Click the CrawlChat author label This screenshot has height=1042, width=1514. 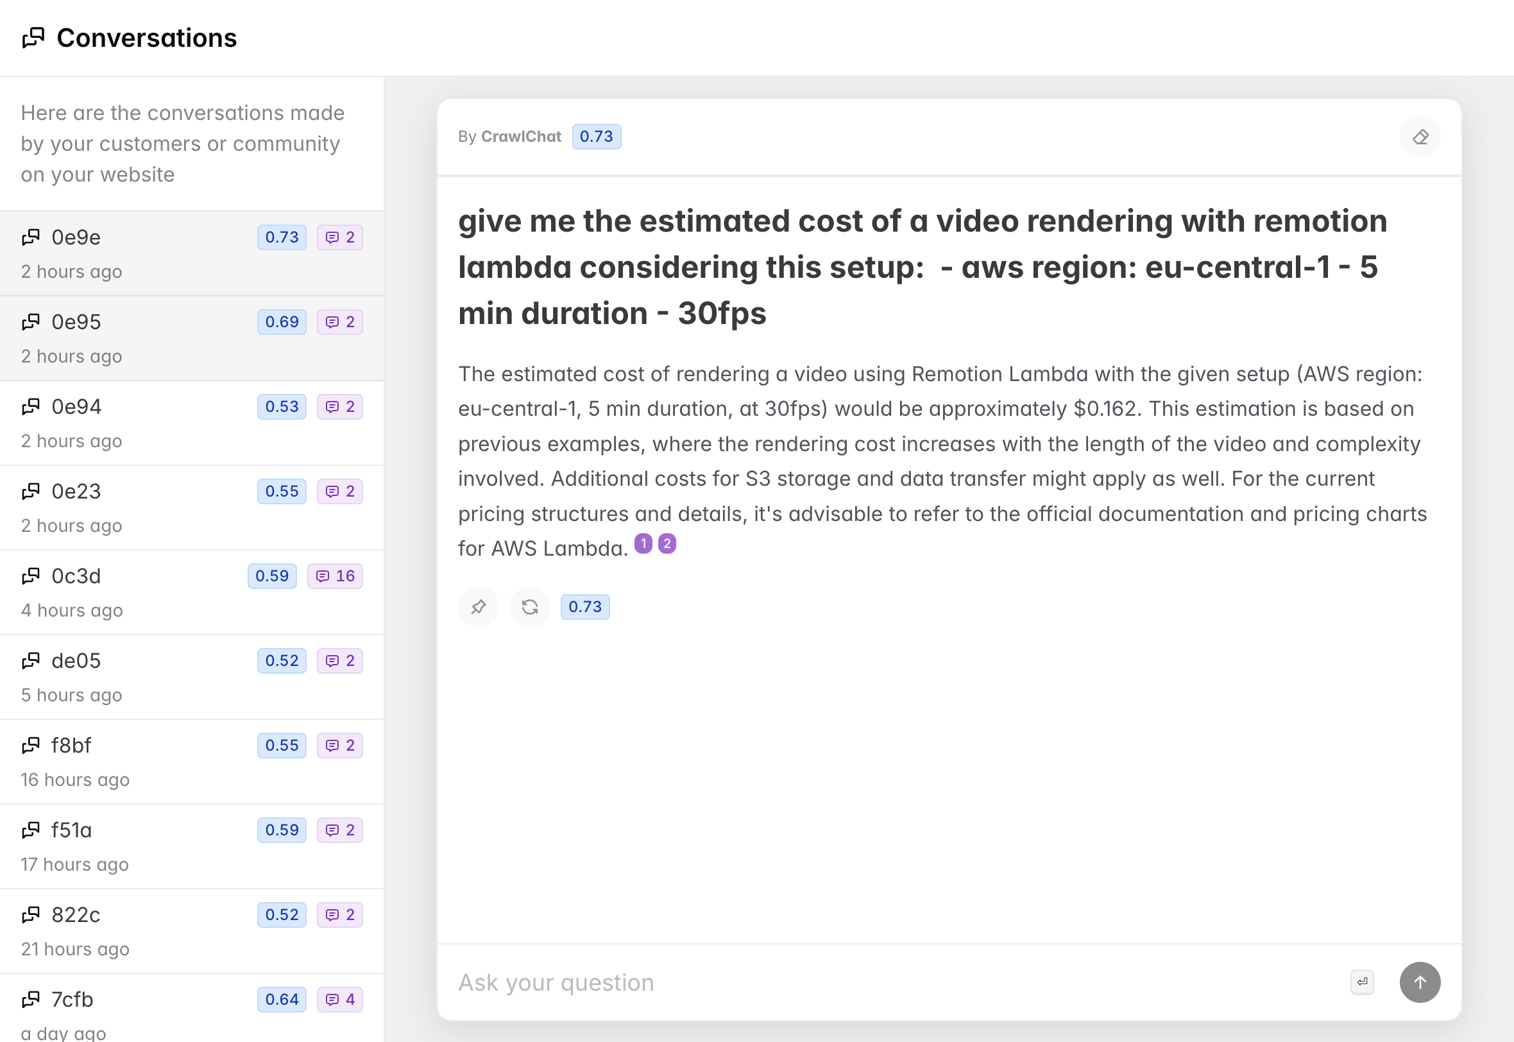[521, 137]
